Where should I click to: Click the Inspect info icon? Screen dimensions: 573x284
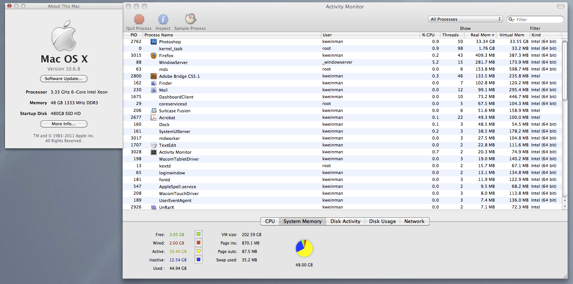(163, 19)
